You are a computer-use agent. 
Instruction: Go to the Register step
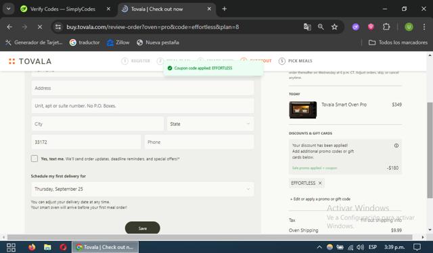(136, 61)
